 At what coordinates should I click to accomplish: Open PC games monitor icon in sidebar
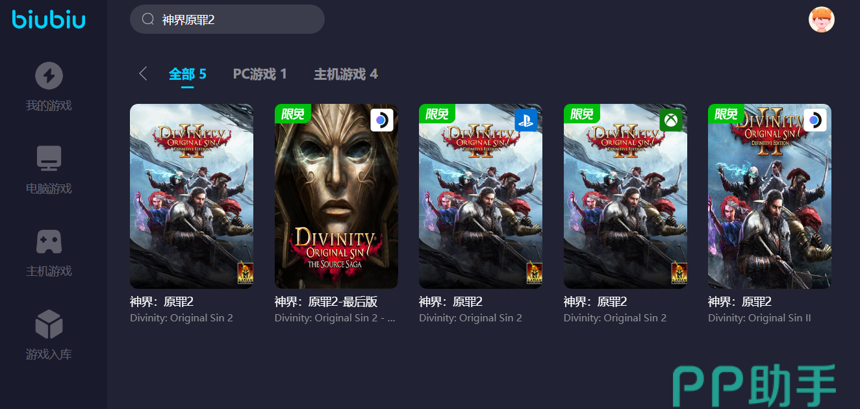(x=49, y=158)
